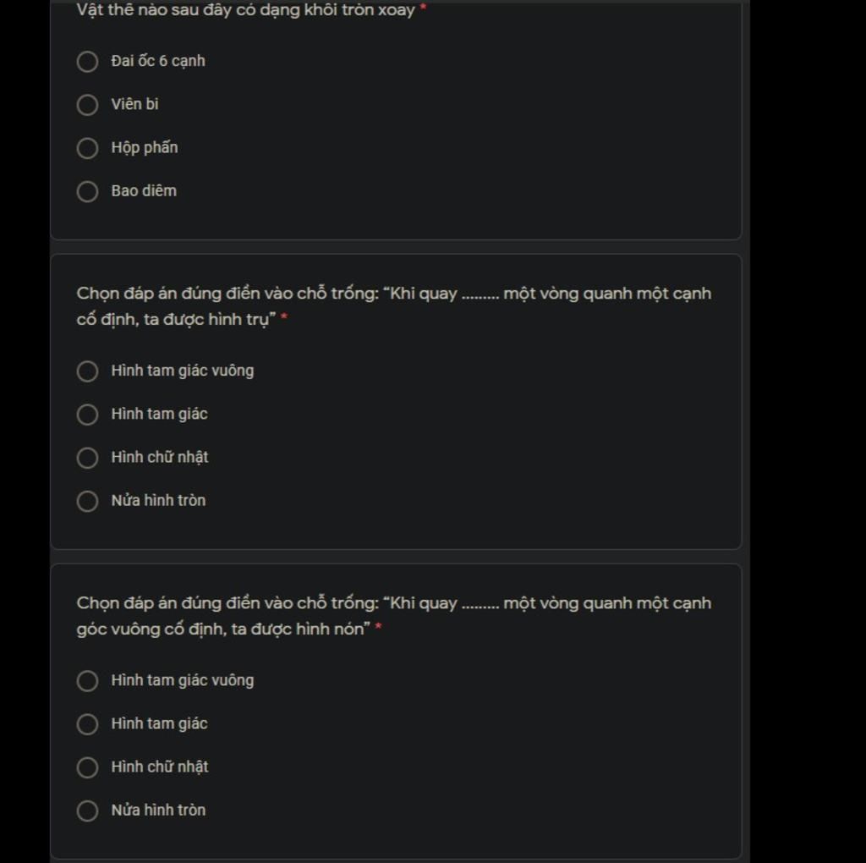Pick the 'Hộp phấn' radio option
This screenshot has width=866, height=863.
click(88, 148)
